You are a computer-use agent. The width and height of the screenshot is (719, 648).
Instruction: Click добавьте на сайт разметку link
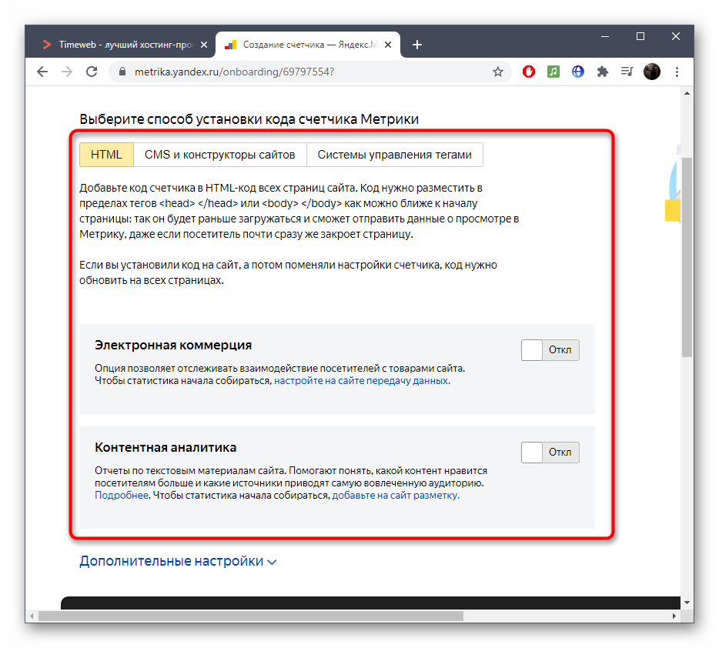pos(395,496)
